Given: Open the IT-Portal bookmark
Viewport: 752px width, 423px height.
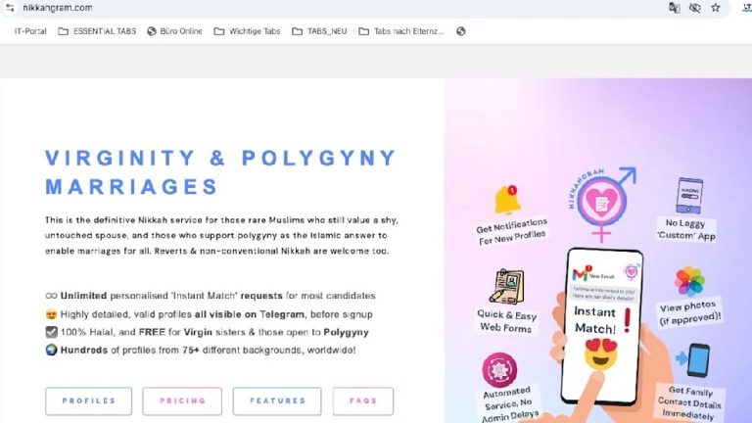Looking at the screenshot, I should tap(30, 31).
